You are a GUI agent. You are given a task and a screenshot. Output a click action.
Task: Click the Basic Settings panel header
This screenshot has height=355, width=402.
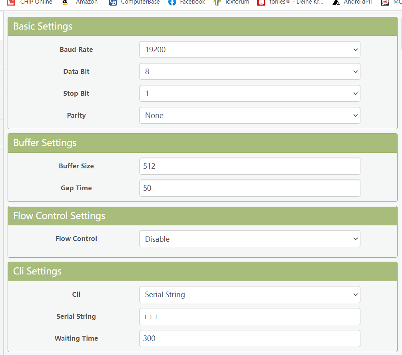click(x=203, y=26)
